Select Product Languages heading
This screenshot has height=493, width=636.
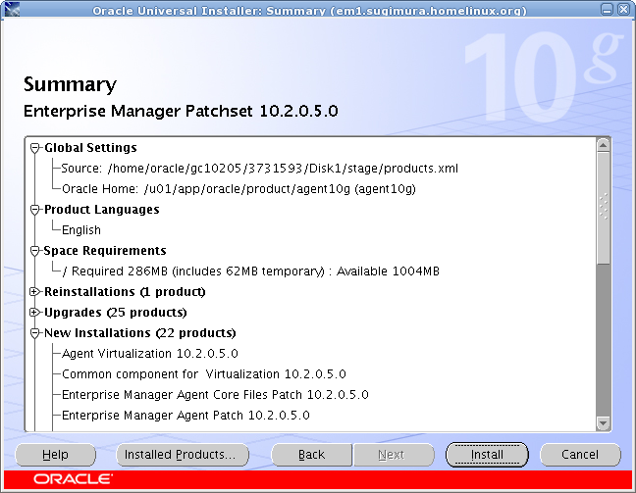pyautogui.click(x=102, y=210)
